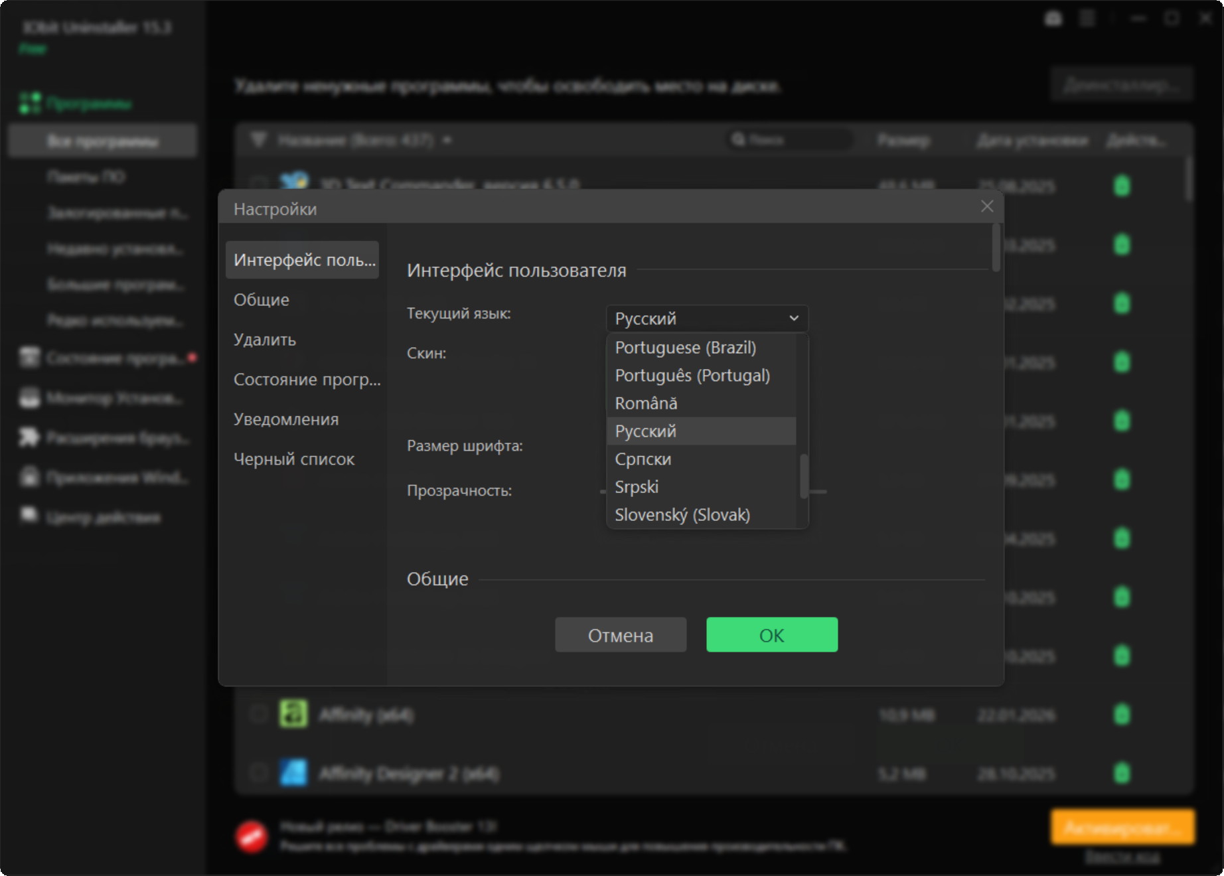Close the Настройки dialog with X icon
1224x876 pixels.
[x=986, y=206]
